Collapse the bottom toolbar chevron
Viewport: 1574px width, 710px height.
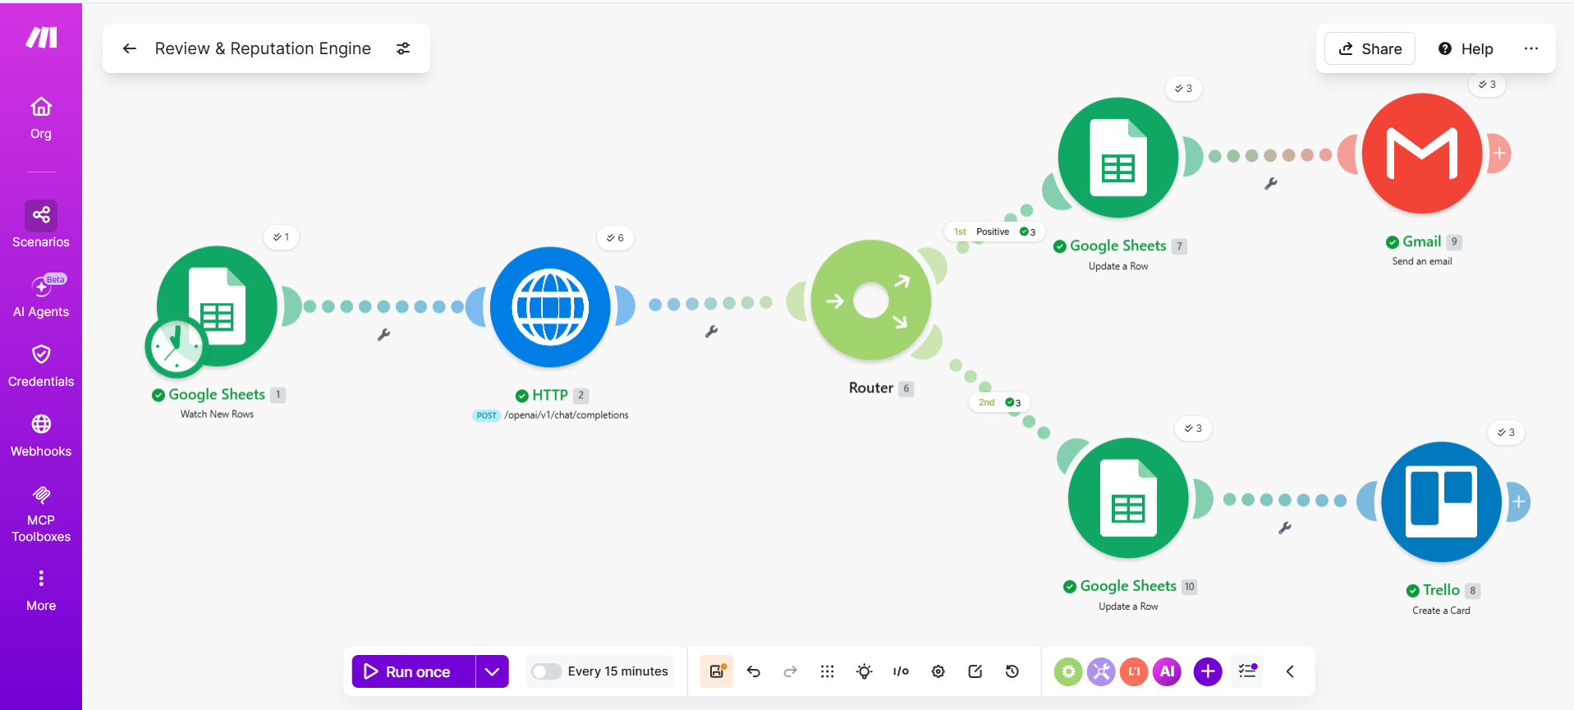[x=1290, y=671]
